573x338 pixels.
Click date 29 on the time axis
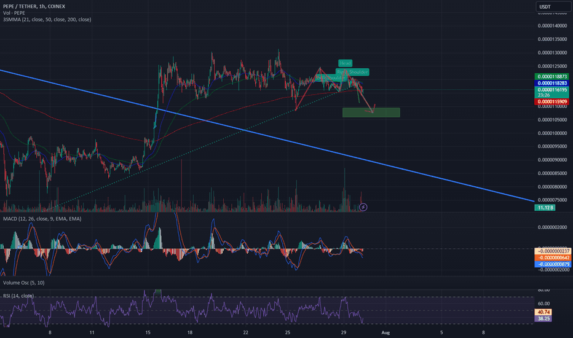point(344,332)
